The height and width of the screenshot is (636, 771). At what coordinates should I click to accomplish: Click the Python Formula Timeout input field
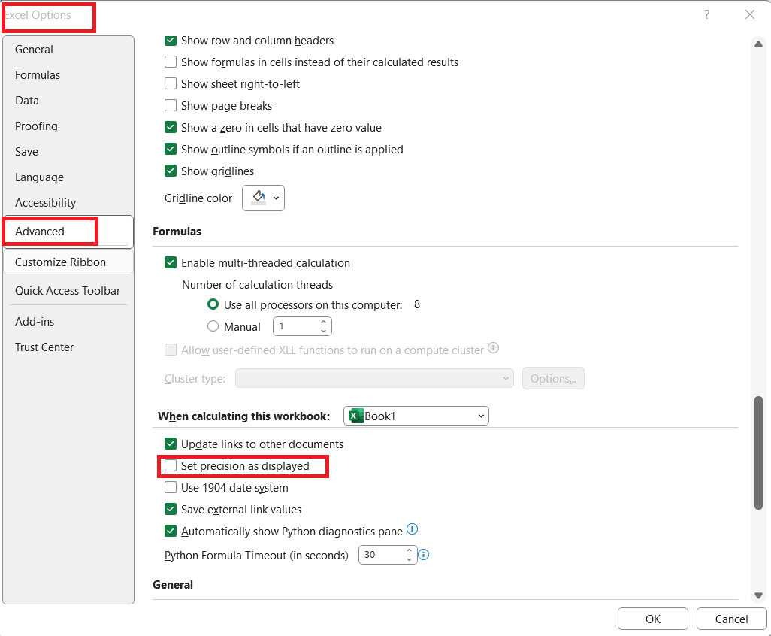click(382, 555)
